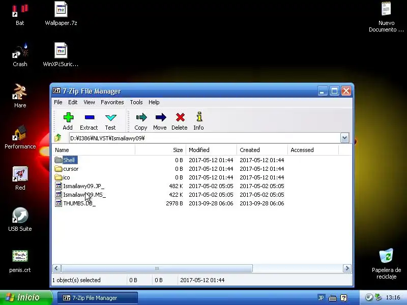
Task: Select the Hare desktop shortcut
Action: [x=20, y=96]
